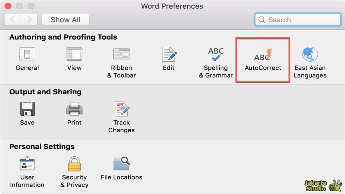
Task: Select Ribbon & Toolbar preferences
Action: [x=121, y=55]
